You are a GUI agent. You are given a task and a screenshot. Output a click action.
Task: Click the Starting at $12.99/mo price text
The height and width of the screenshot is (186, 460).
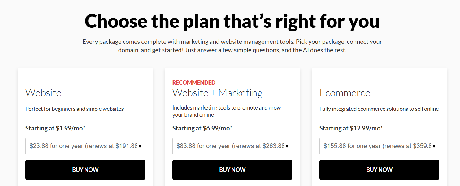(351, 128)
